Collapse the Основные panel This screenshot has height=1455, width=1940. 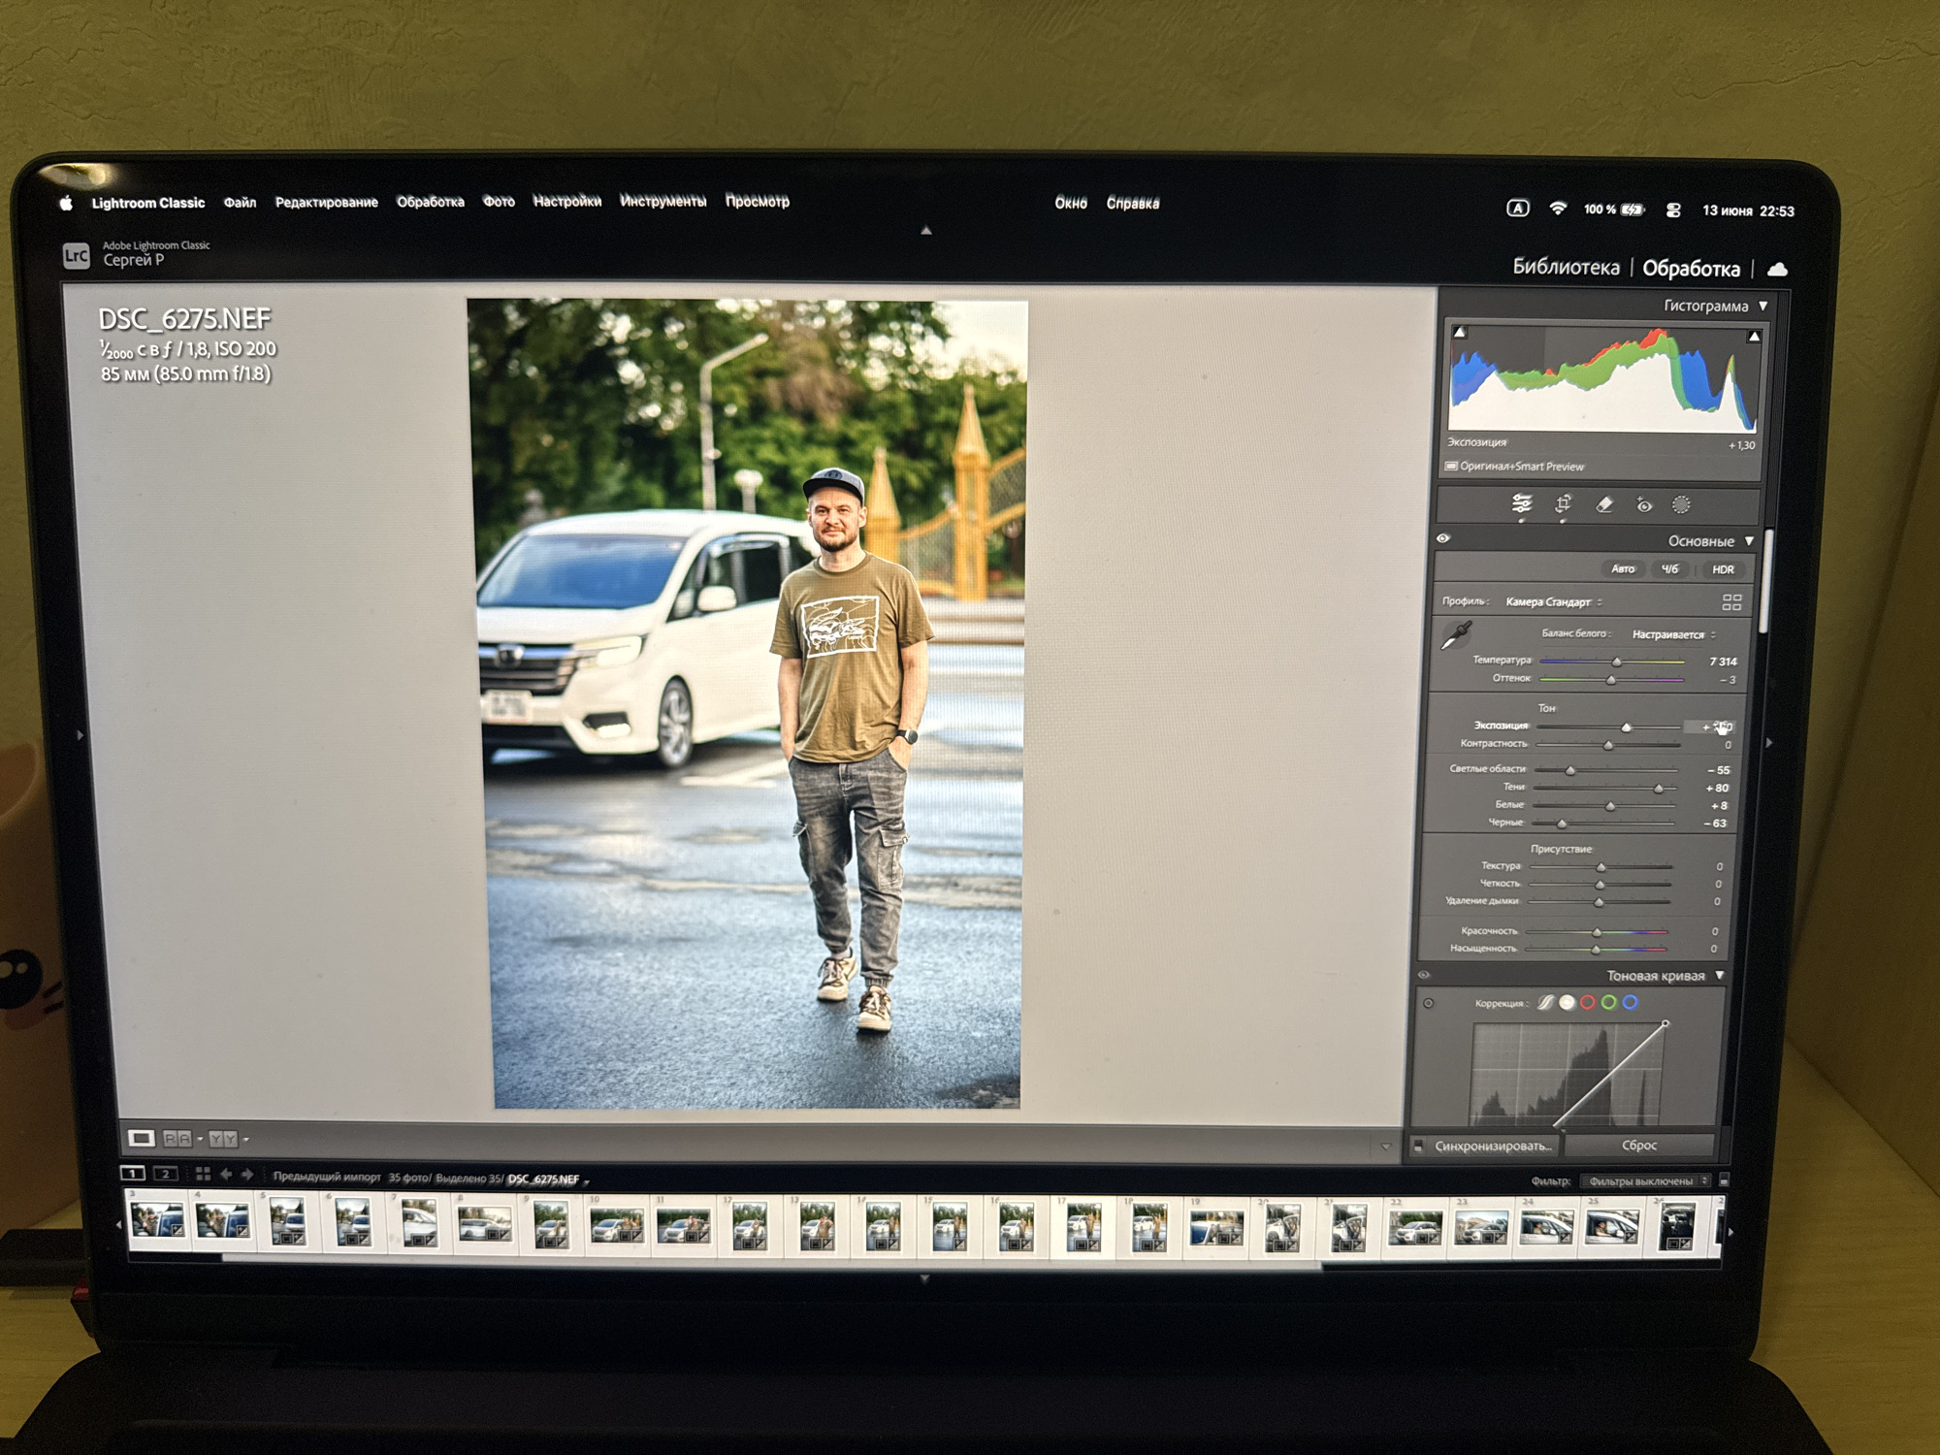click(x=1750, y=541)
